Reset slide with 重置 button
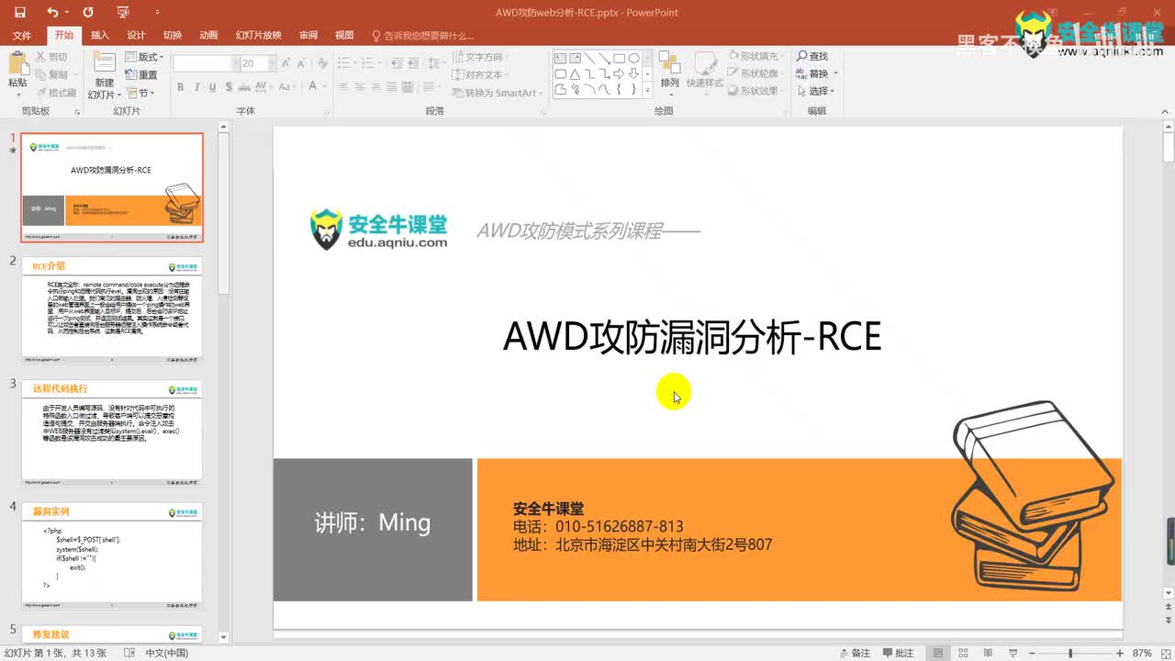1175x661 pixels. [141, 74]
